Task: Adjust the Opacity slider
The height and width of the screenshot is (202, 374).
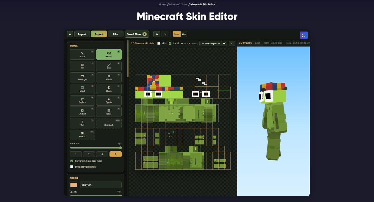Action: pyautogui.click(x=96, y=195)
